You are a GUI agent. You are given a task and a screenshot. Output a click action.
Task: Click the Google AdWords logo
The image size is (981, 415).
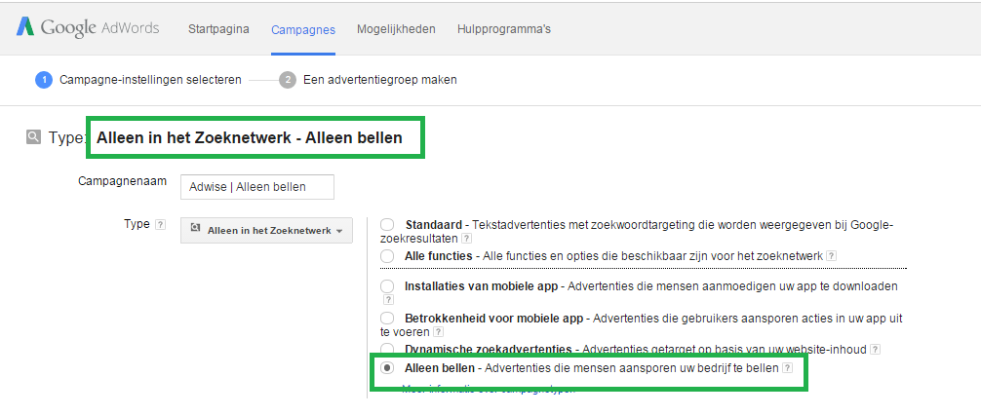pos(88,27)
